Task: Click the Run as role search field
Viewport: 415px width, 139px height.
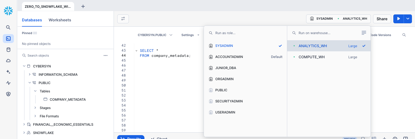Action: tap(245, 33)
